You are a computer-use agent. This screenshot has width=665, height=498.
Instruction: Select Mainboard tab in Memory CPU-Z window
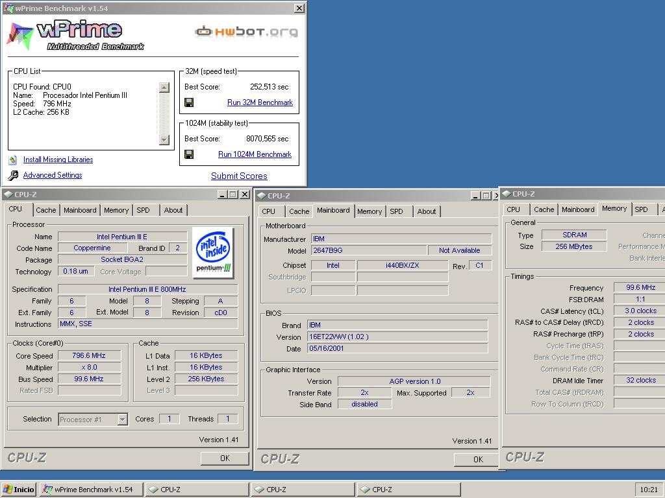[578, 209]
